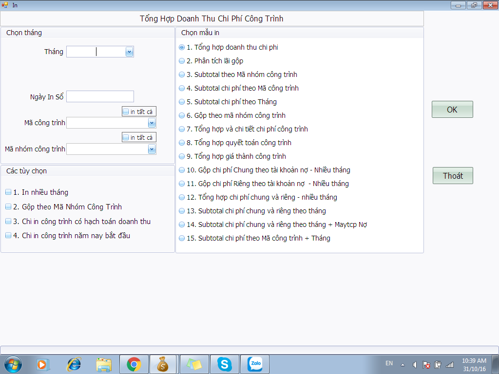
Task: Select radio 1. Tổng hợp doanh thu chi phí
Action: pyautogui.click(x=182, y=47)
